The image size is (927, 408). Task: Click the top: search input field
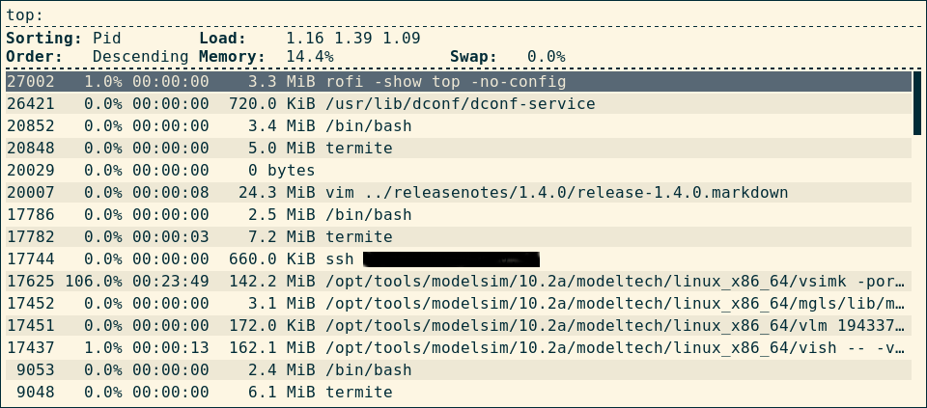(x=463, y=14)
